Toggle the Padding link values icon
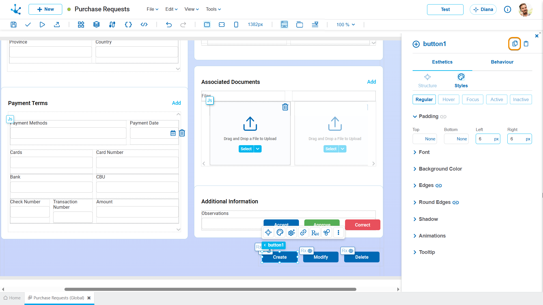The width and height of the screenshot is (543, 305). [443, 117]
